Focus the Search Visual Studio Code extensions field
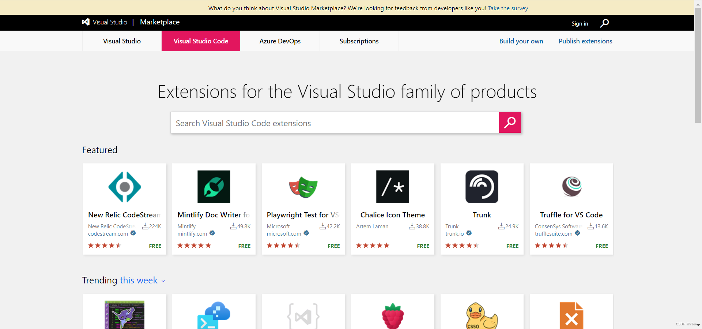This screenshot has width=702, height=329. 335,123
